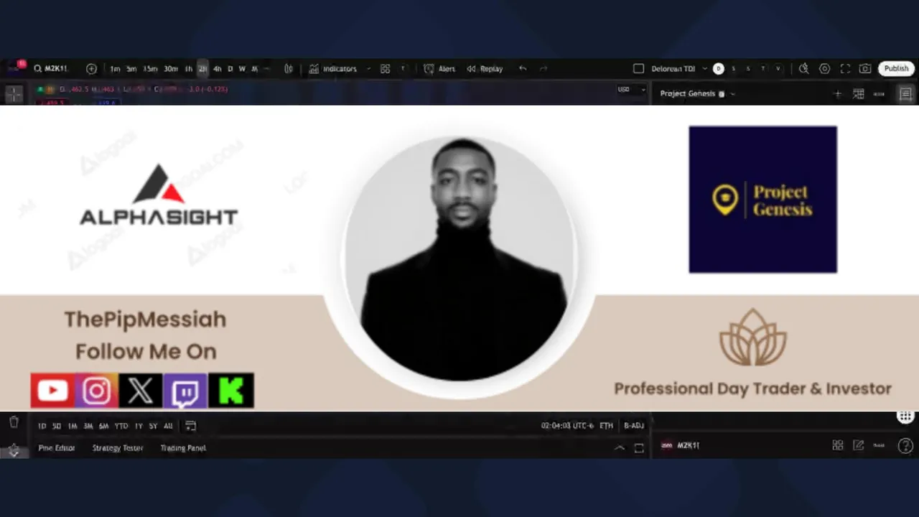Screen dimensions: 919x517
Task: Set the 6M date range
Action: [104, 426]
